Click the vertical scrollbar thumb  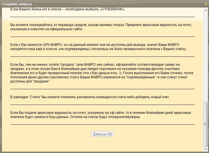206,124
